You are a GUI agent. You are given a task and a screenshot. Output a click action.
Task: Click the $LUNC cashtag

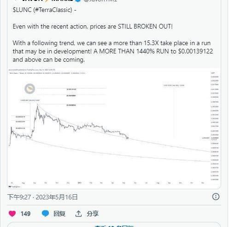pyautogui.click(x=22, y=10)
